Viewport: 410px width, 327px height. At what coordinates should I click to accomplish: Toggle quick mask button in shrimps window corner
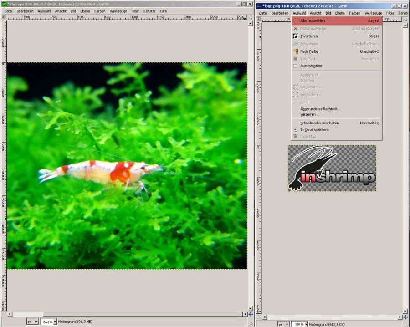[x=4, y=314]
